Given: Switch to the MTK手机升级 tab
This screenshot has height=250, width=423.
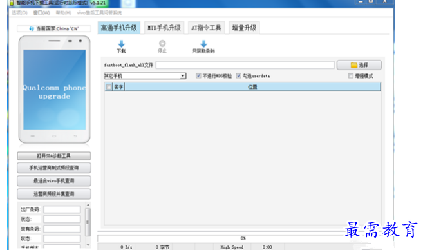Looking at the screenshot, I should pos(164,28).
